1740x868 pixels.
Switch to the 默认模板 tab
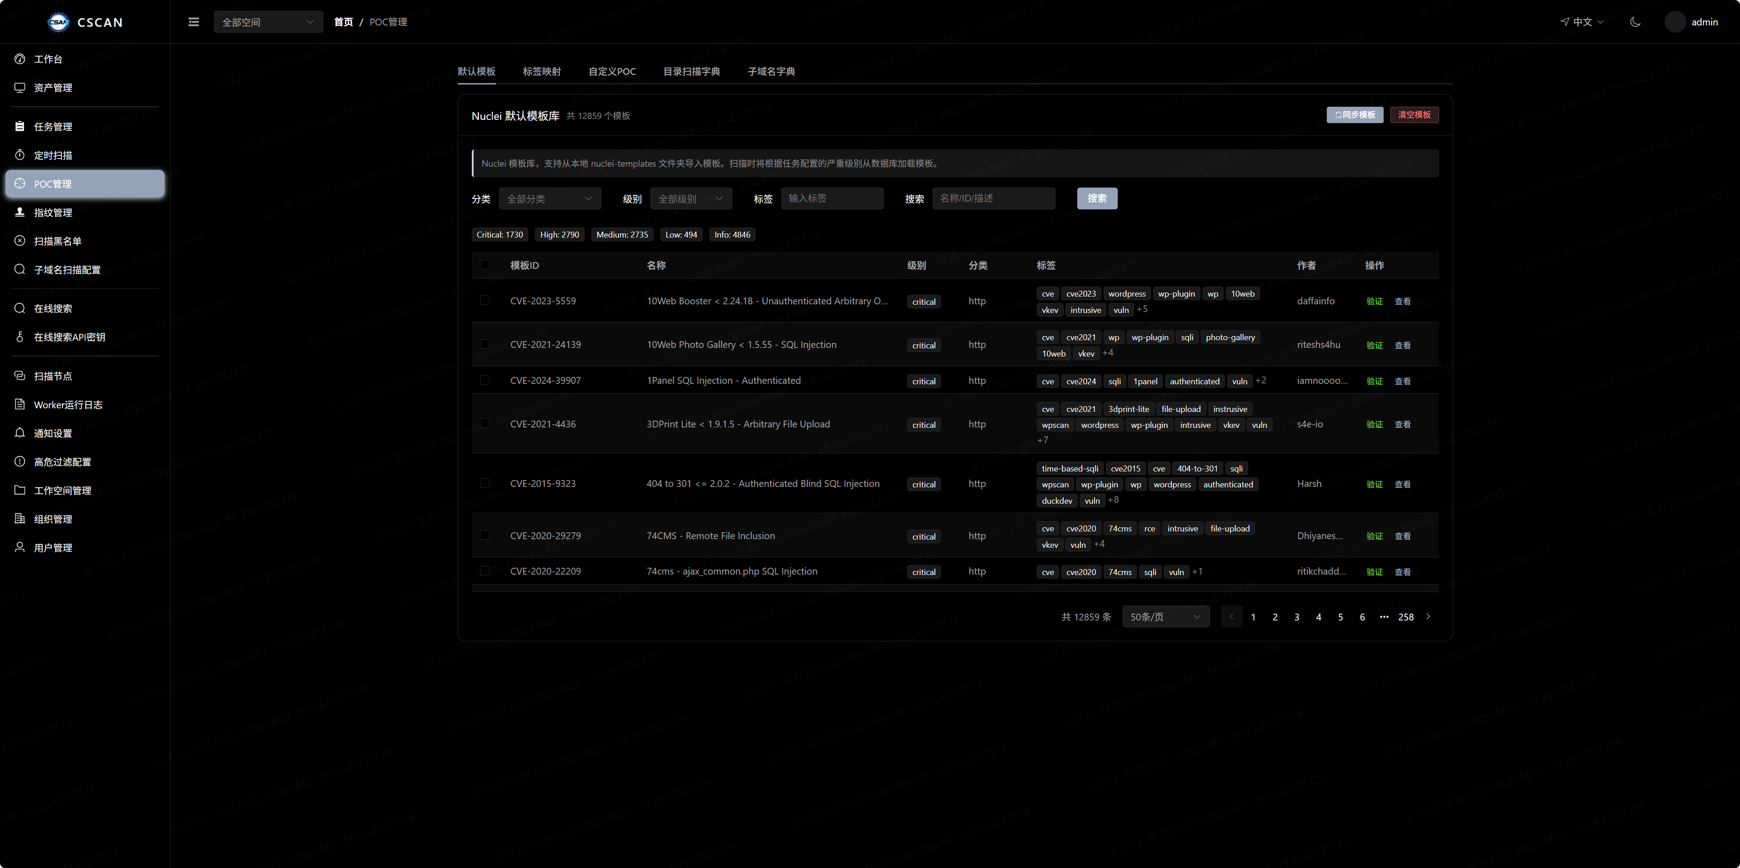[476, 72]
